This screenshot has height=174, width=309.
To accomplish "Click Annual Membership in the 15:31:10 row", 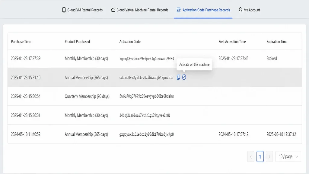I will click(86, 78).
